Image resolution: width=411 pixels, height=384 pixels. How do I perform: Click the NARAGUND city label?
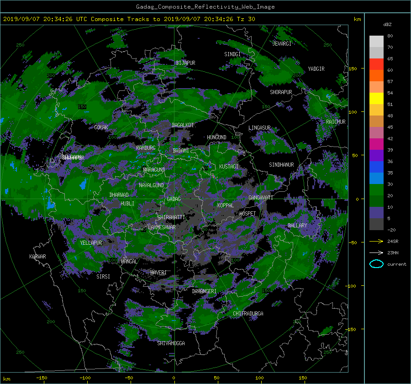(154, 170)
